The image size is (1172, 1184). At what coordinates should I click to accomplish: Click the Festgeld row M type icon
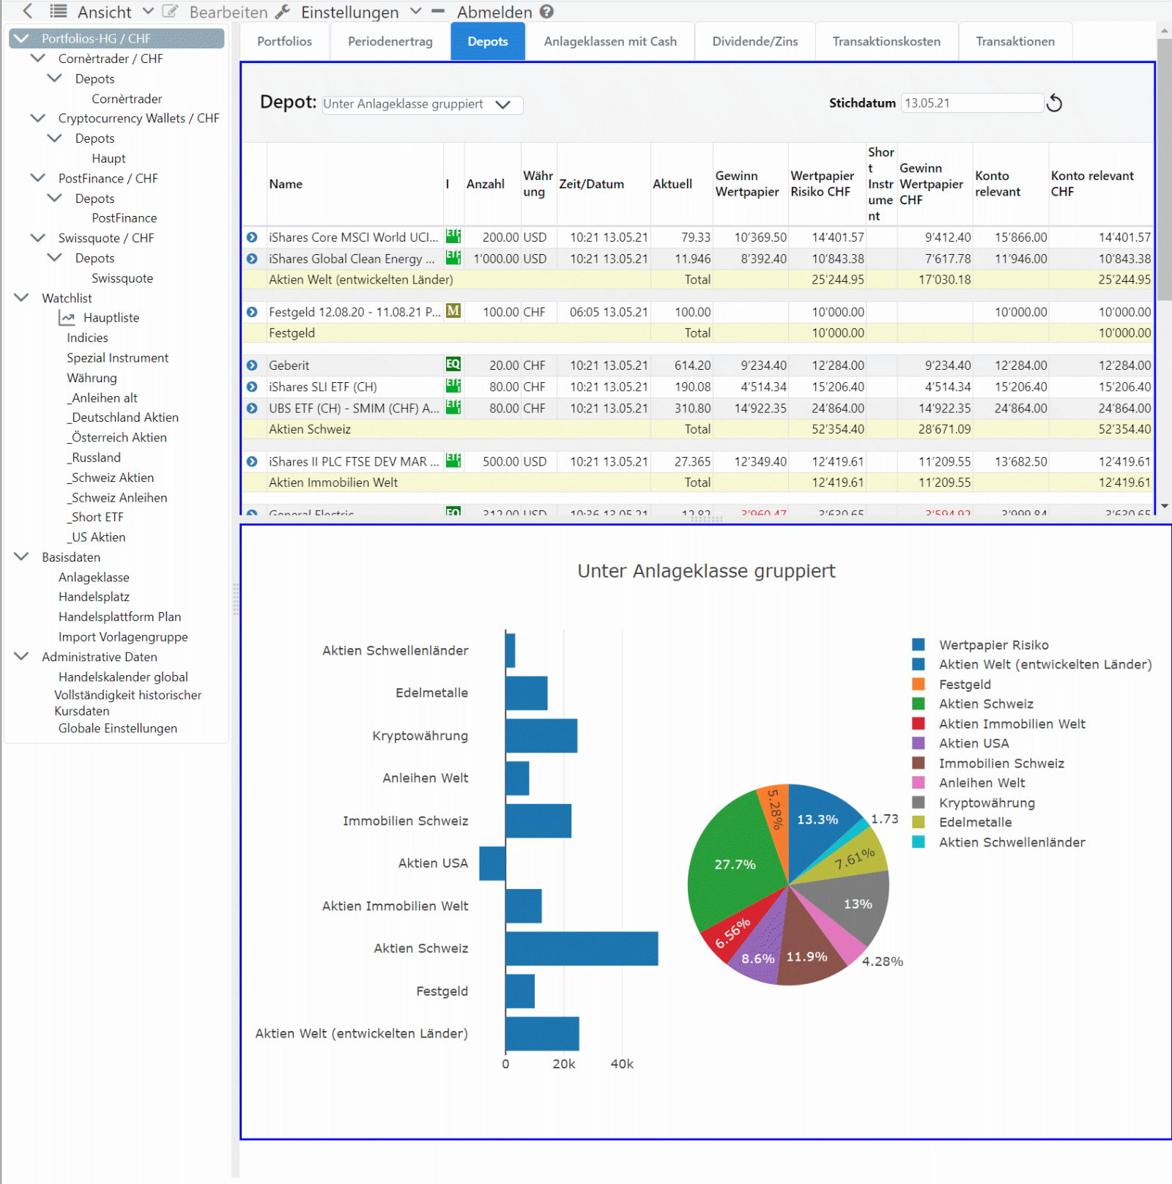point(453,311)
